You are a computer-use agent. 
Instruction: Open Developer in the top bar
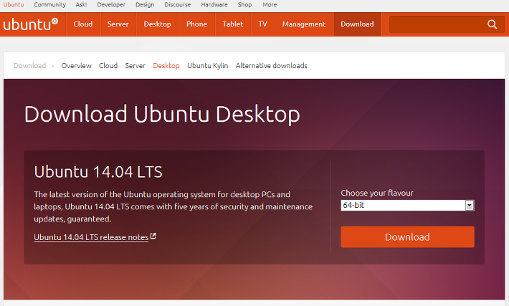click(x=111, y=5)
